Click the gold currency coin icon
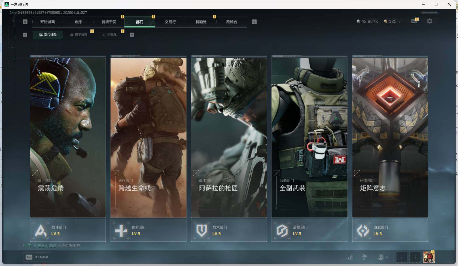The width and height of the screenshot is (458, 266). [x=385, y=21]
